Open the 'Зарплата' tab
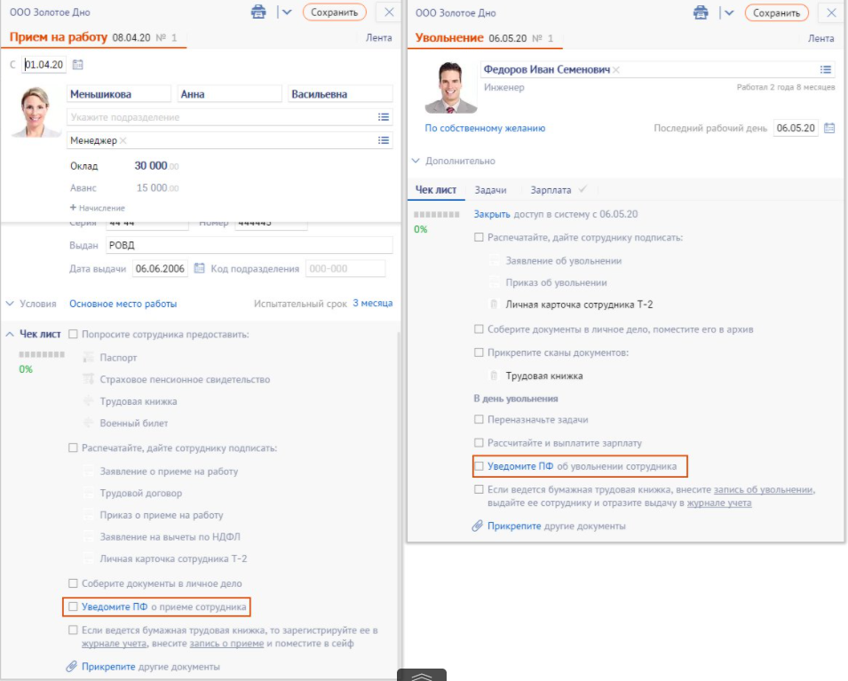Image resolution: width=848 pixels, height=681 pixels. click(551, 190)
